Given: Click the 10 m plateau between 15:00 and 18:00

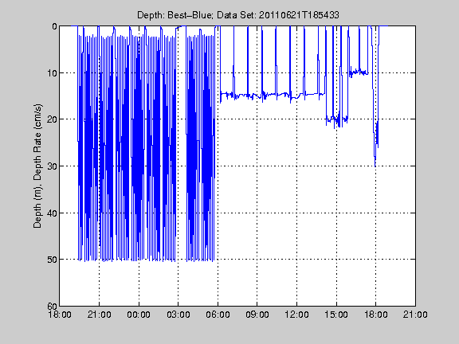Looking at the screenshot, I should point(359,72).
